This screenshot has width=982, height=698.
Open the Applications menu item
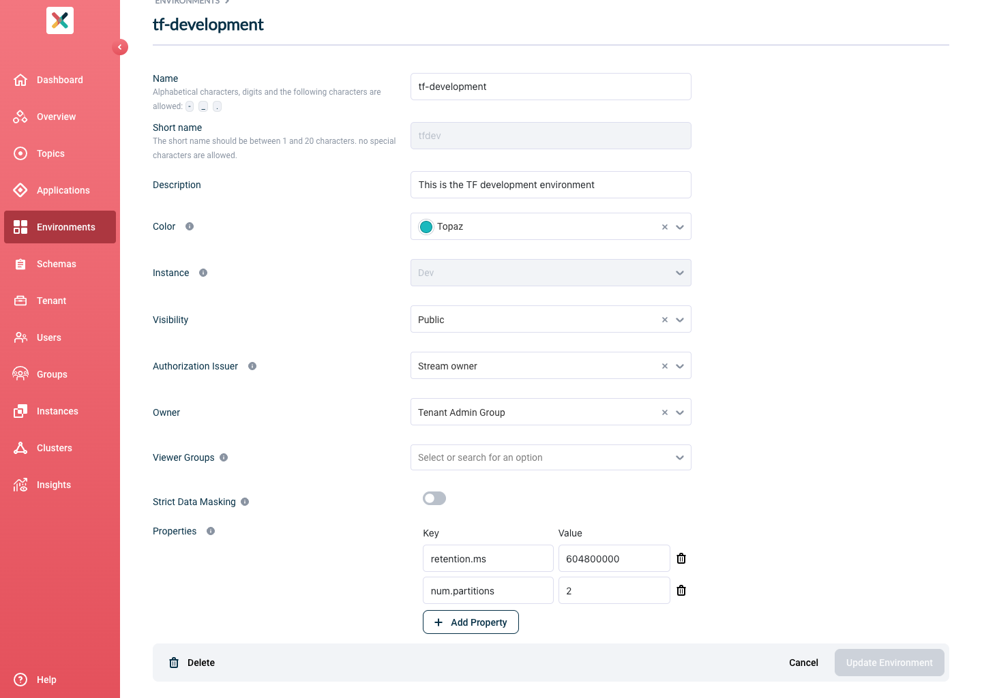[60, 190]
